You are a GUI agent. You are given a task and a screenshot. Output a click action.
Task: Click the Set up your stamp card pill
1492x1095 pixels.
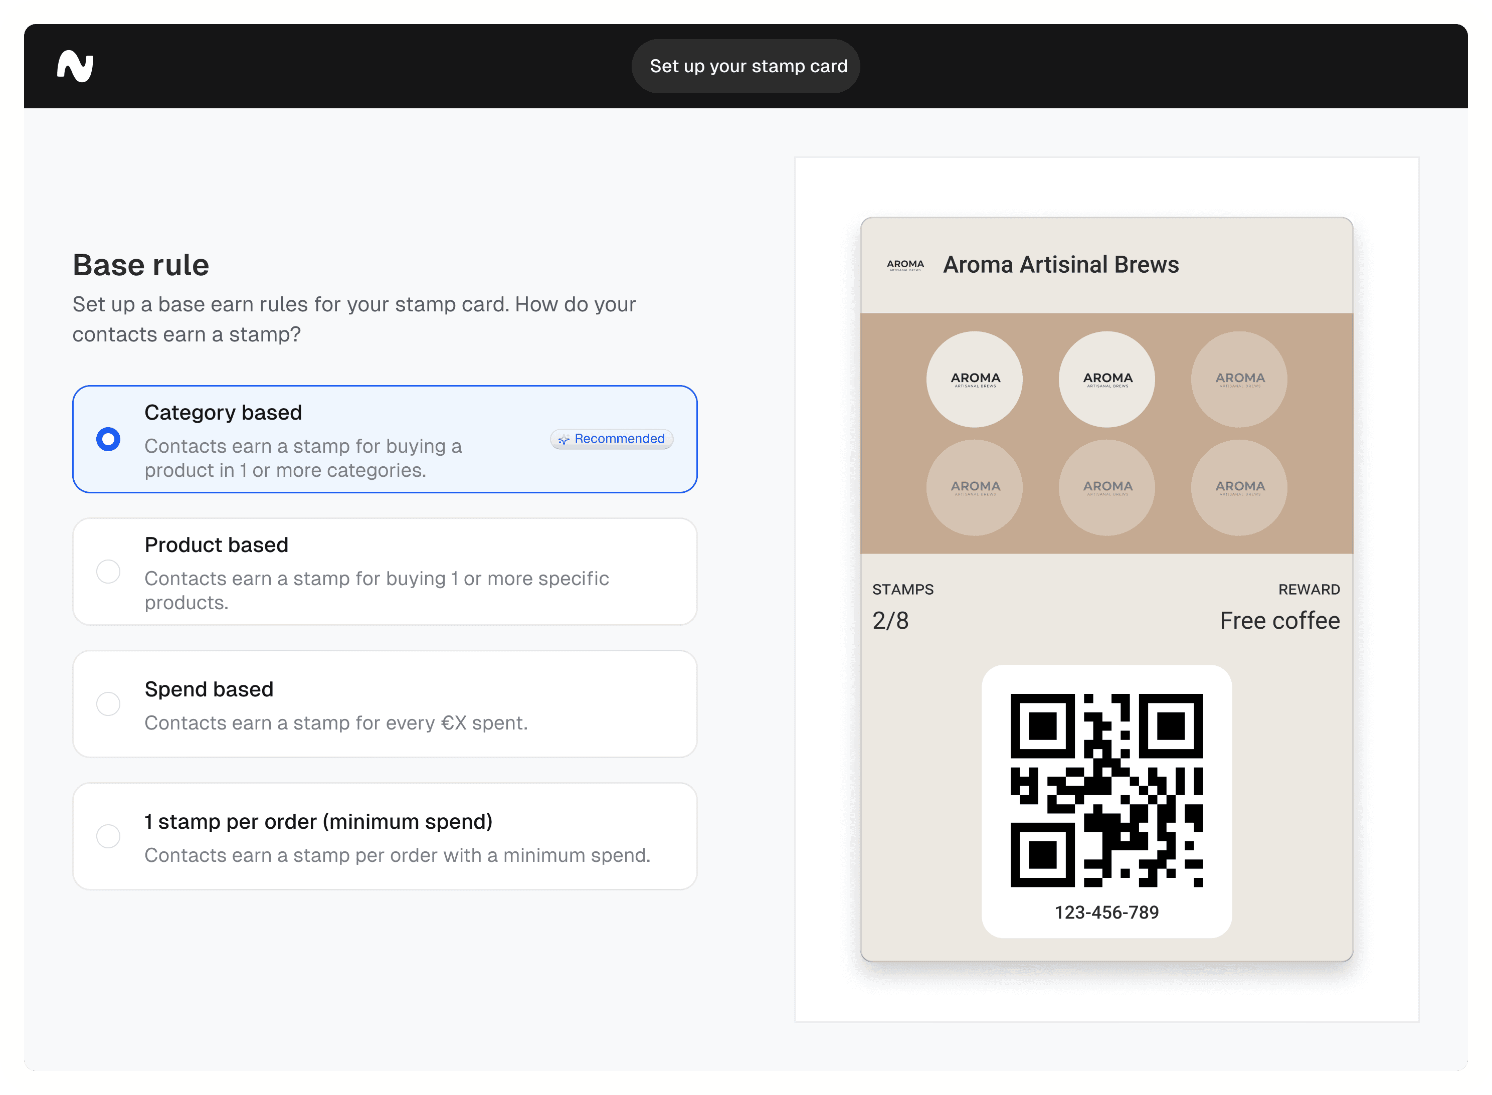click(745, 66)
